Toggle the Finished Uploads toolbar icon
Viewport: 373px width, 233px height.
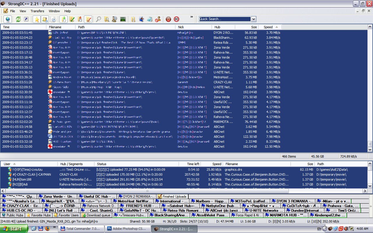(88, 19)
